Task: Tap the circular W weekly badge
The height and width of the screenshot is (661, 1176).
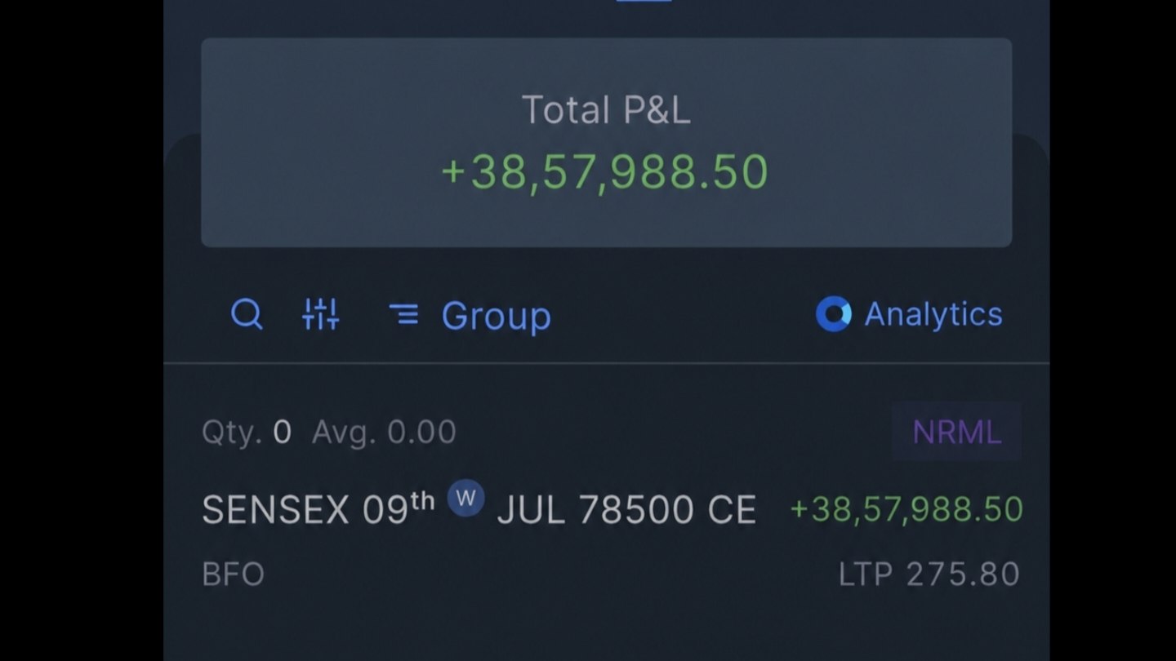Action: tap(465, 498)
